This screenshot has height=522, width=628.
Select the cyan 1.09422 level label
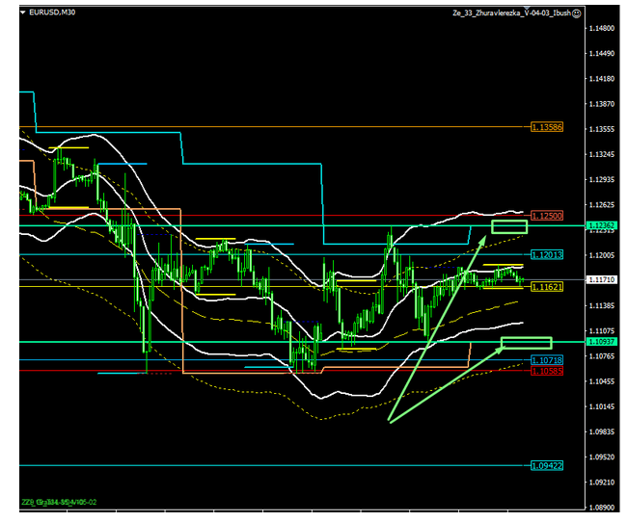[x=546, y=465]
